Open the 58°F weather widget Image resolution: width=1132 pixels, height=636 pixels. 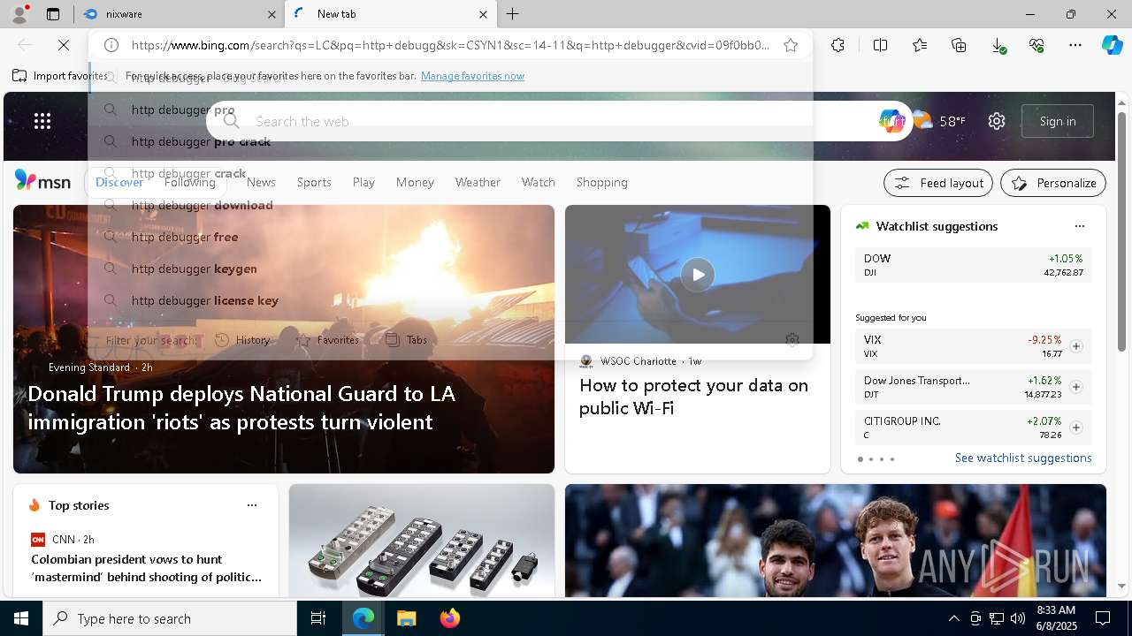tap(939, 121)
